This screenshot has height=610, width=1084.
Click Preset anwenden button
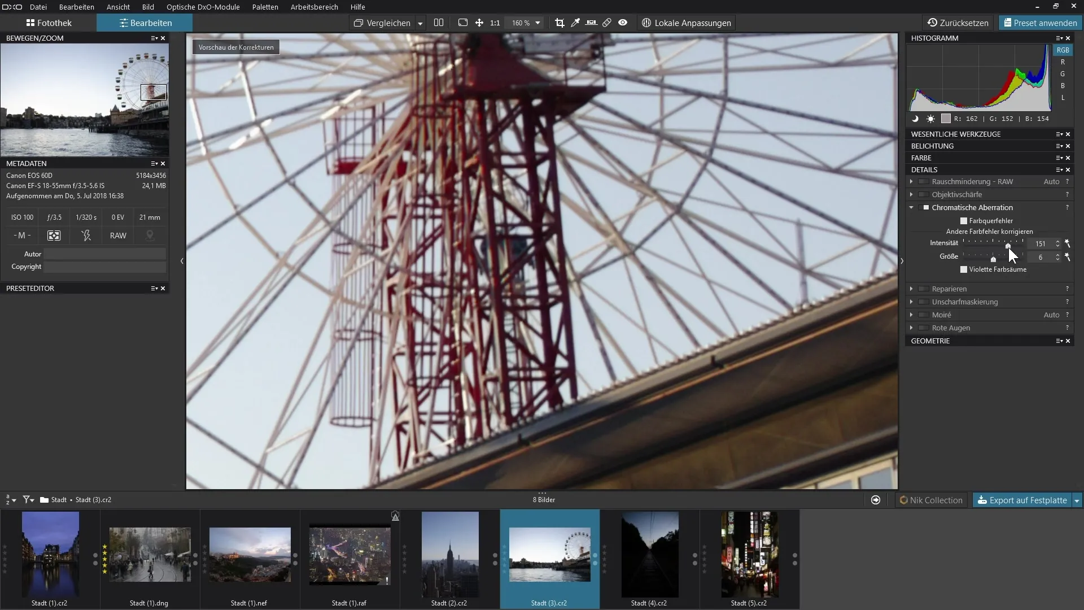coord(1040,23)
